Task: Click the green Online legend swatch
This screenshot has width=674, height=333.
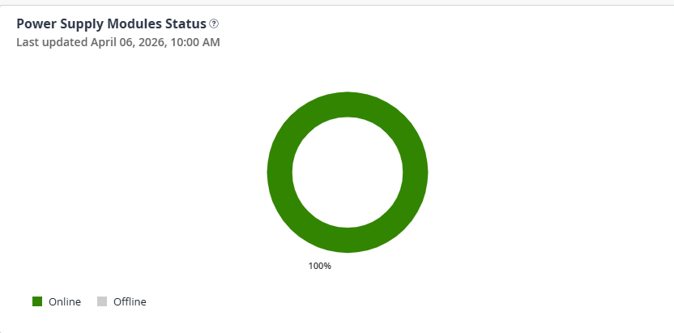Action: coord(37,301)
